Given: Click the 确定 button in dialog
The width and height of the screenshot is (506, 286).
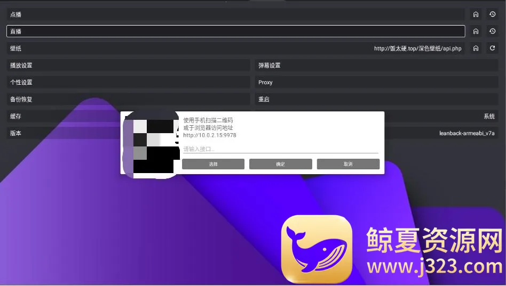Looking at the screenshot, I should 281,164.
